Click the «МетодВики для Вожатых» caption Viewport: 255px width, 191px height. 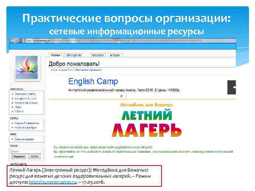[x=147, y=105]
